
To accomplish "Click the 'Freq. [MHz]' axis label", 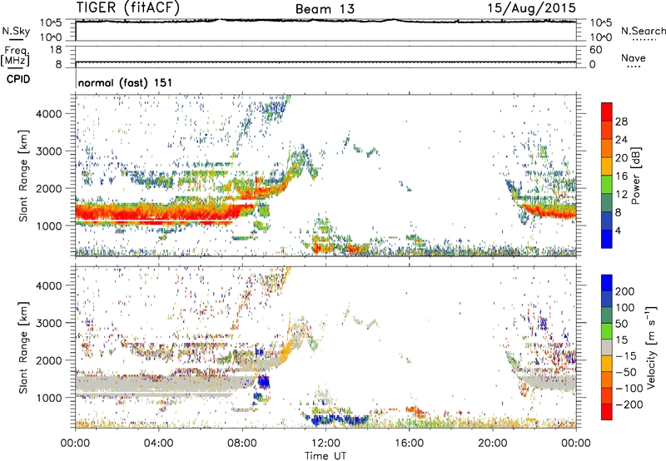I will point(15,56).
